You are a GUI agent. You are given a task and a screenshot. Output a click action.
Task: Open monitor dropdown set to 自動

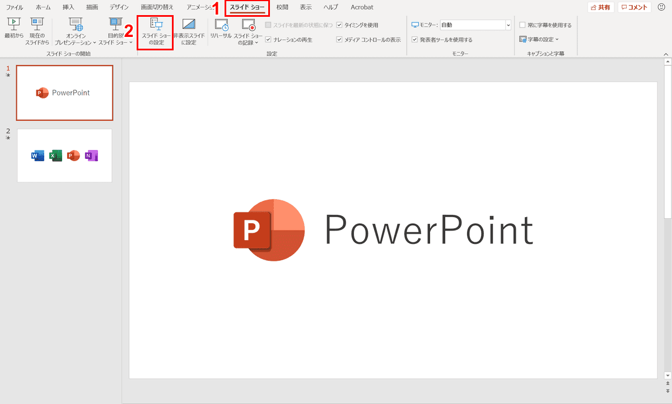[475, 25]
